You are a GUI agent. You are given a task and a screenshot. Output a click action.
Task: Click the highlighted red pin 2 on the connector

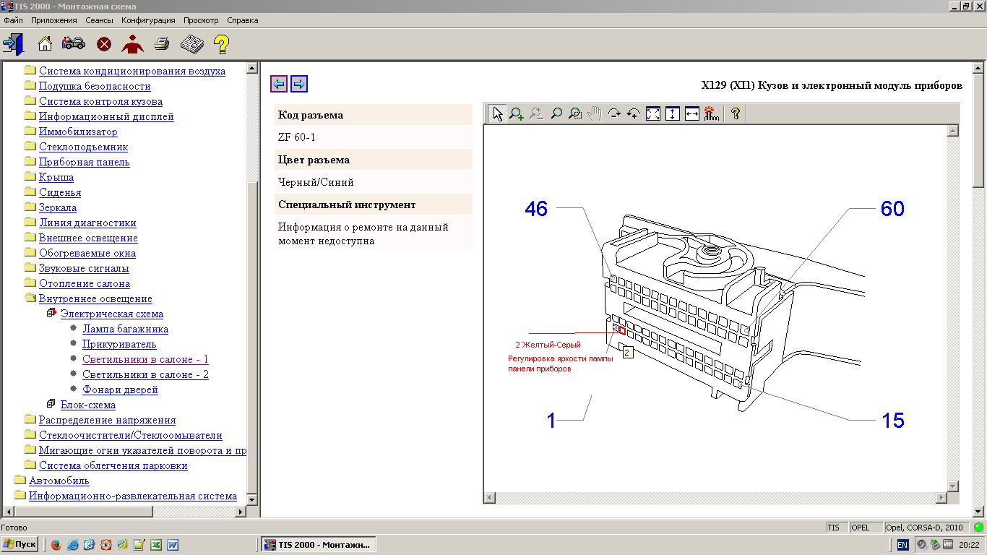[x=622, y=330]
